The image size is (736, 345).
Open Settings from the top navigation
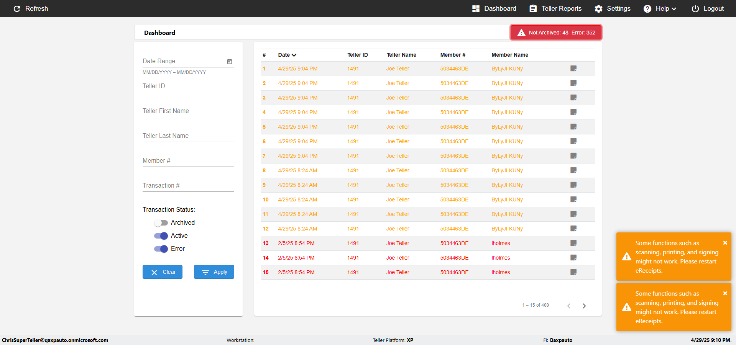tap(612, 8)
